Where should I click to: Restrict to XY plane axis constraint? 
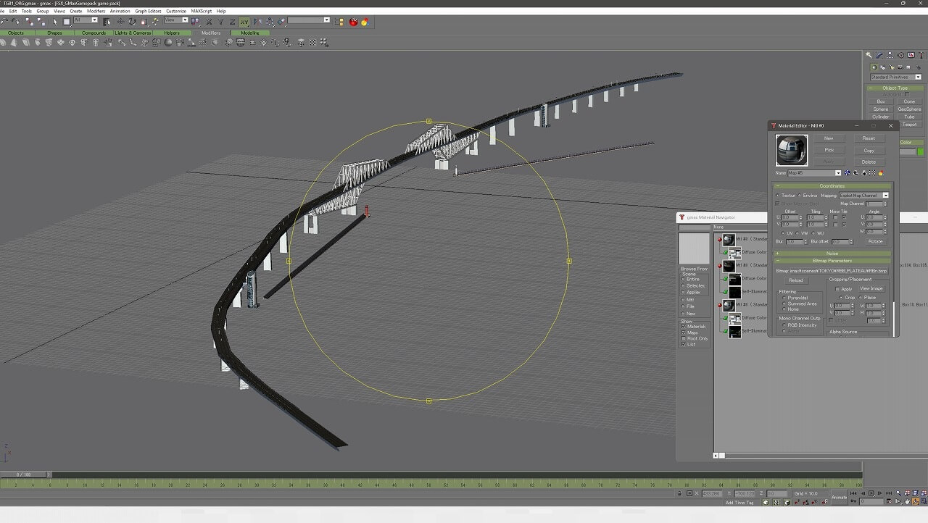pyautogui.click(x=244, y=22)
